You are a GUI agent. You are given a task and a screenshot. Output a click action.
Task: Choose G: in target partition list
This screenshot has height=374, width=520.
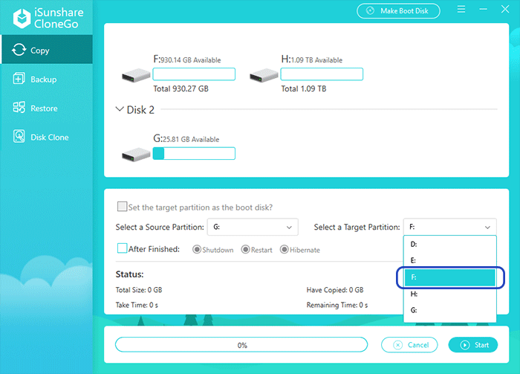449,310
